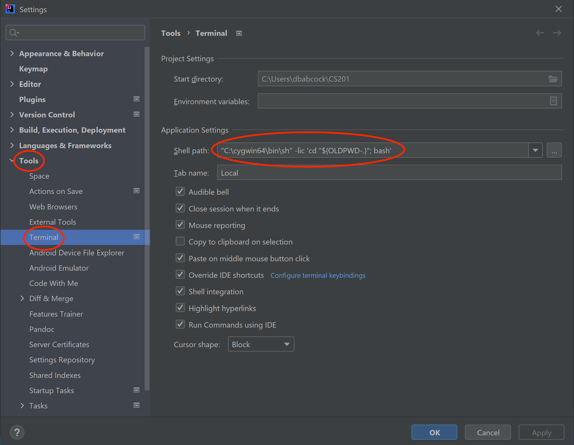The width and height of the screenshot is (574, 445).
Task: Click the project icon next to Tasks
Action: 136,405
